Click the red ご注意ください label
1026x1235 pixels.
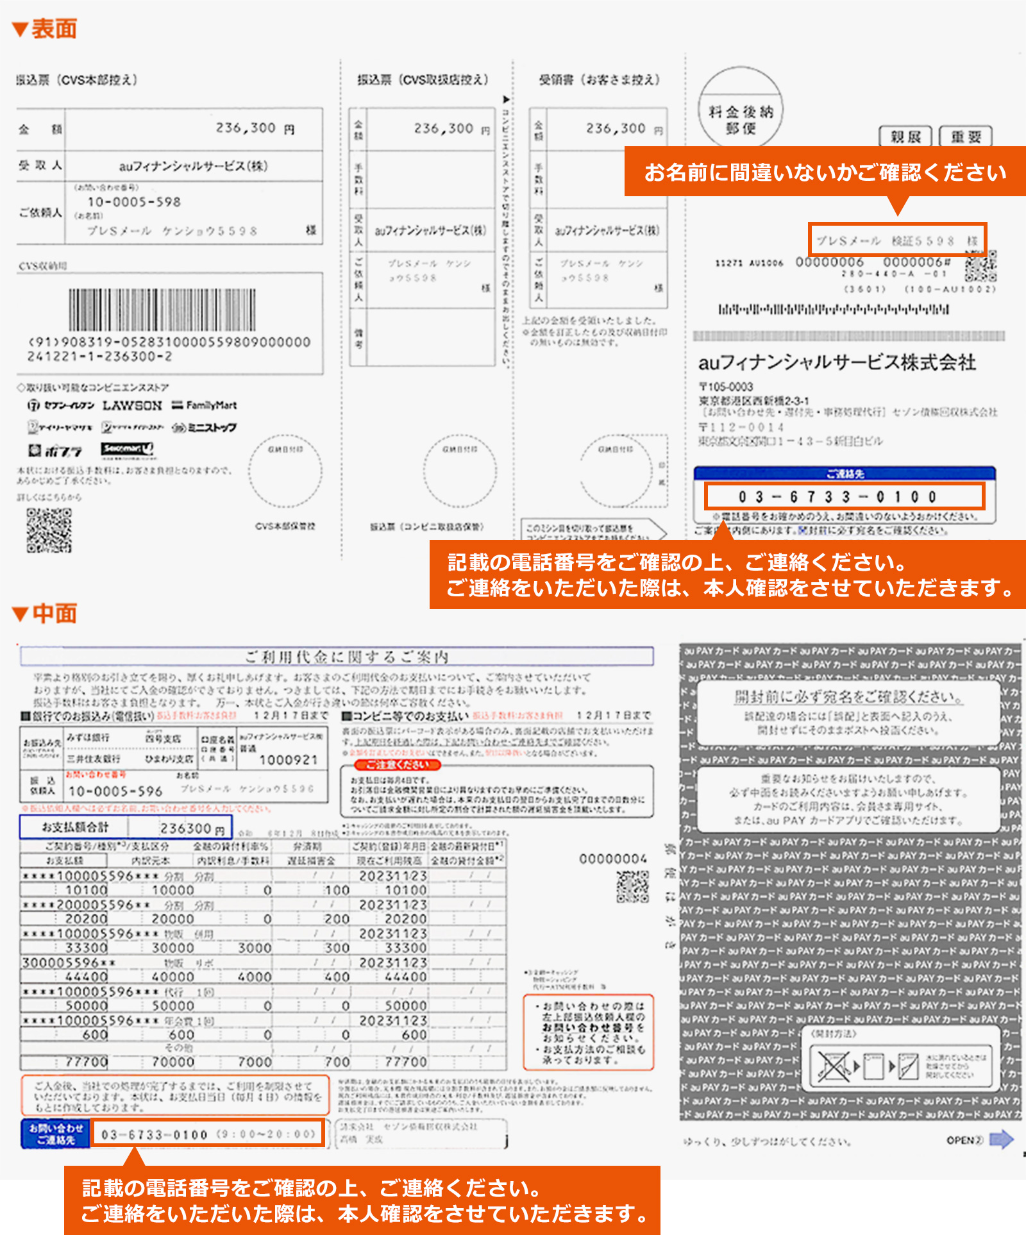click(x=396, y=764)
